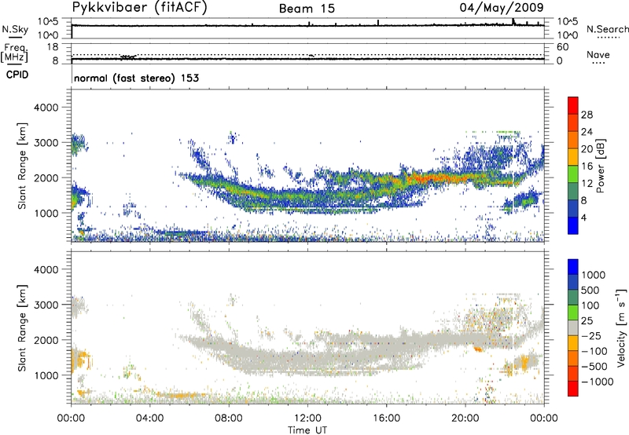Viewport: 629px width, 435px height.
Task: Click the '-100' label on the Velocity colorbar
Action: pos(594,351)
